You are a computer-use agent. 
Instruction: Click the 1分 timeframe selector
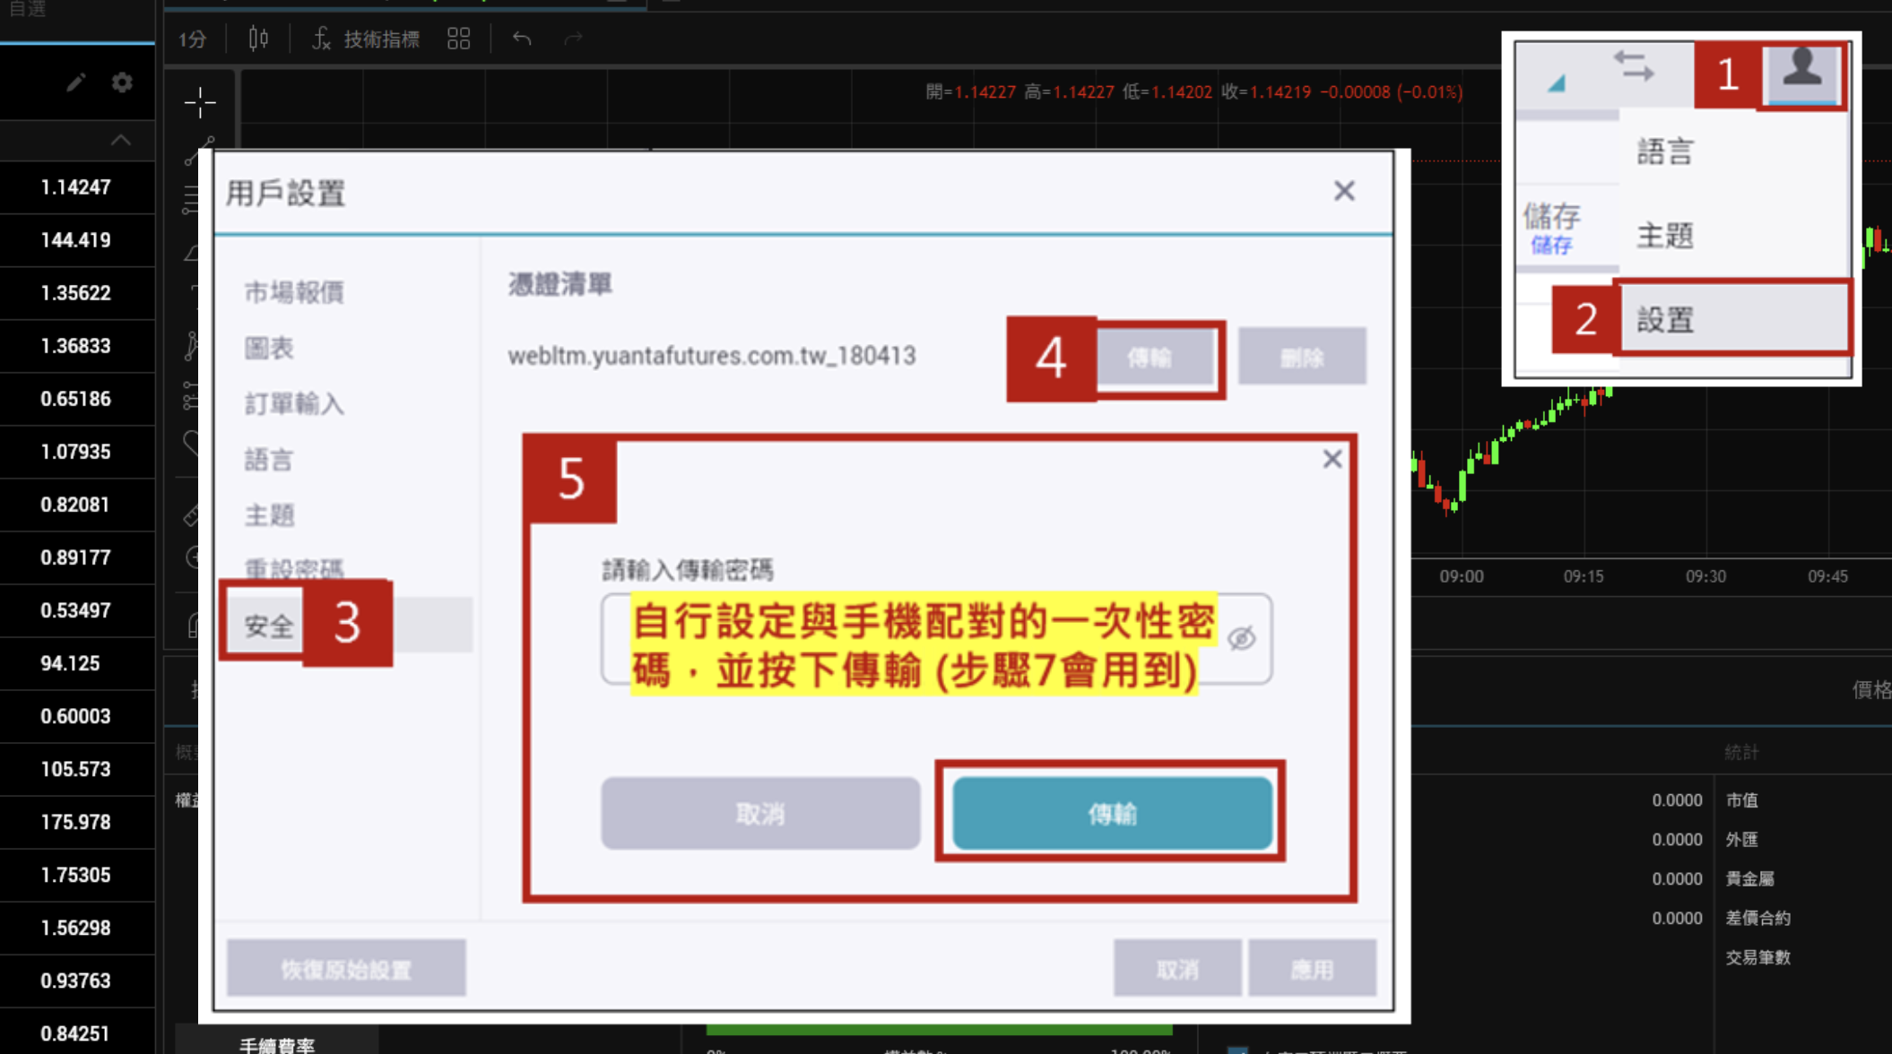tap(192, 39)
